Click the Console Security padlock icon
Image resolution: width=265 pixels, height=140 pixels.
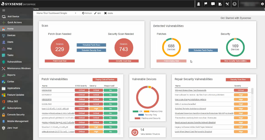(x=3, y=115)
